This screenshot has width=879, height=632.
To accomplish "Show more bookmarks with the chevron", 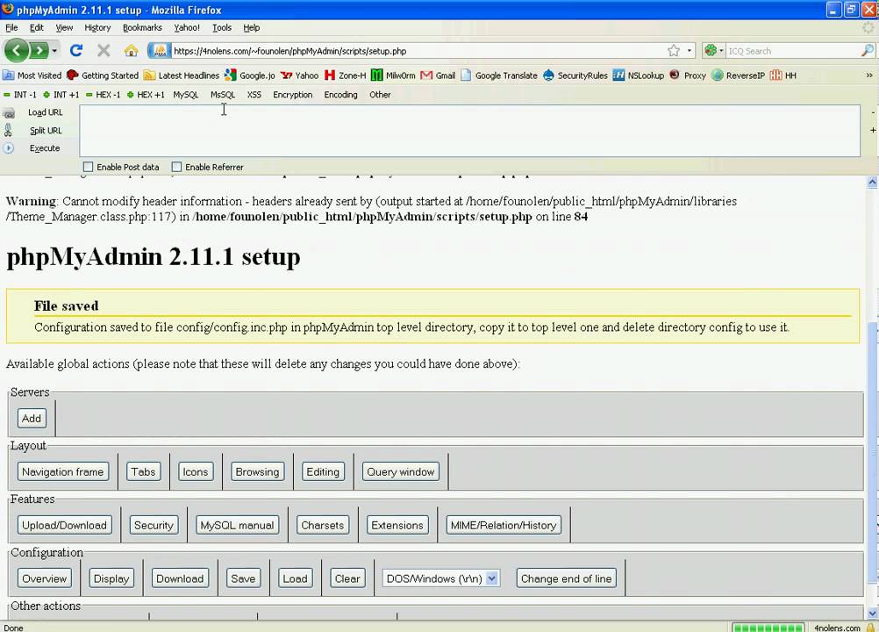I will point(868,75).
